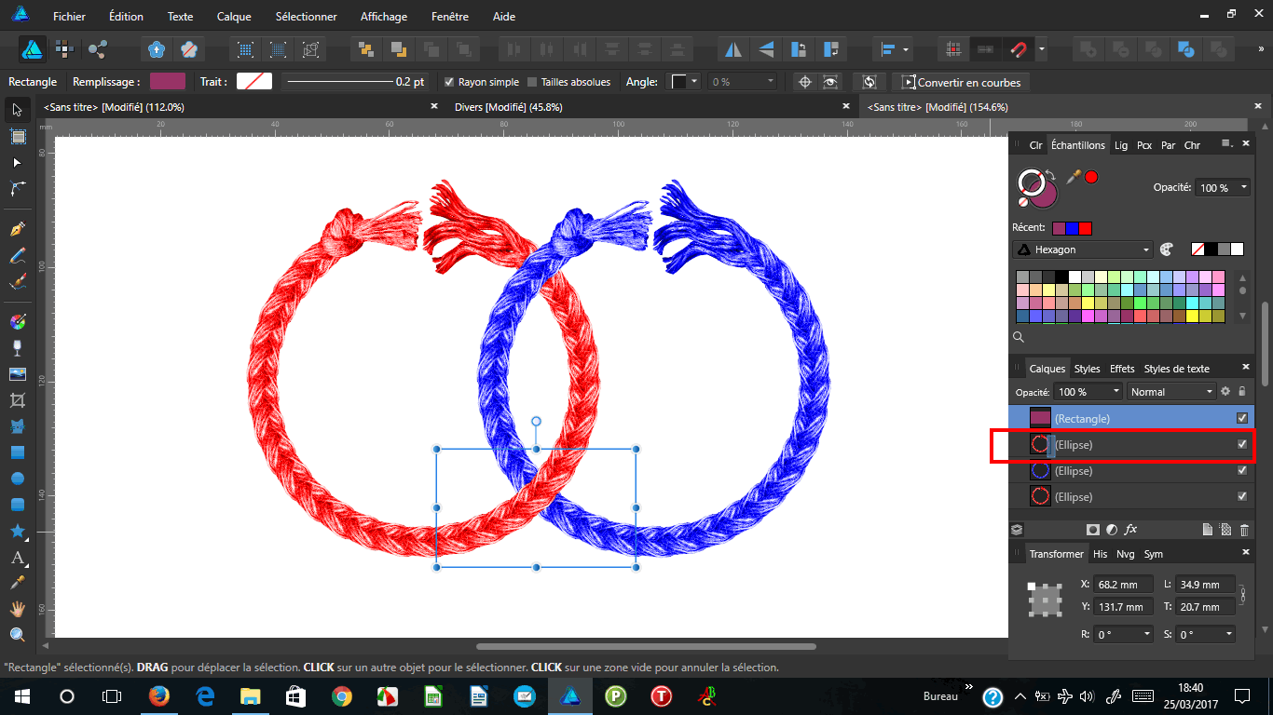This screenshot has height=715, width=1273.
Task: Select the Corner tool
Action: point(17,189)
